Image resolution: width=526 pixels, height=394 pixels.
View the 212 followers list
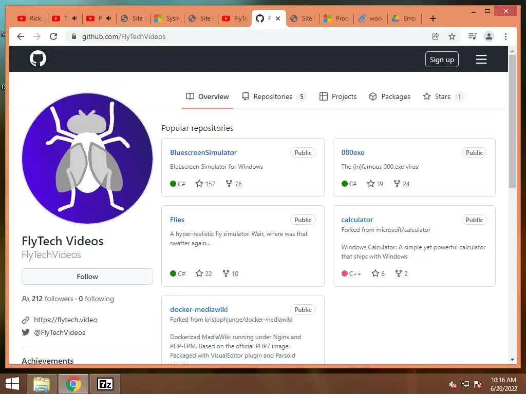tap(52, 299)
